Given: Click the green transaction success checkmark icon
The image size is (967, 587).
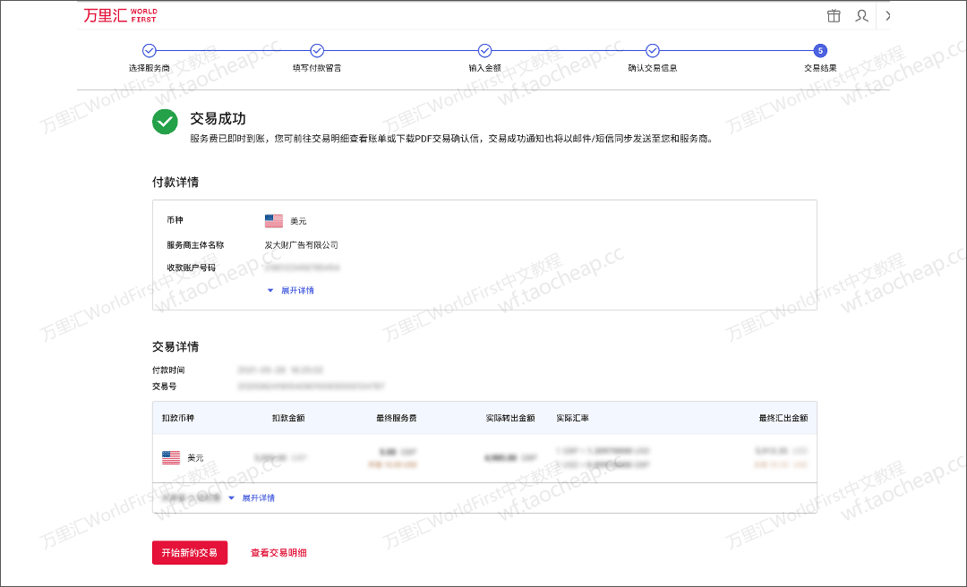Looking at the screenshot, I should coord(165,123).
